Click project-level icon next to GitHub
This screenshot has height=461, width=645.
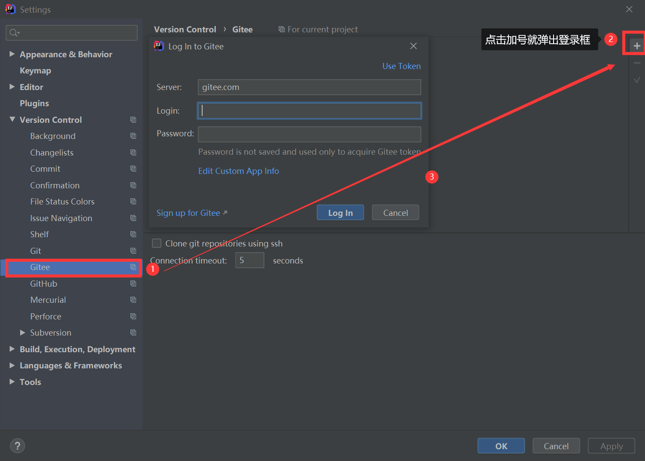click(x=133, y=284)
